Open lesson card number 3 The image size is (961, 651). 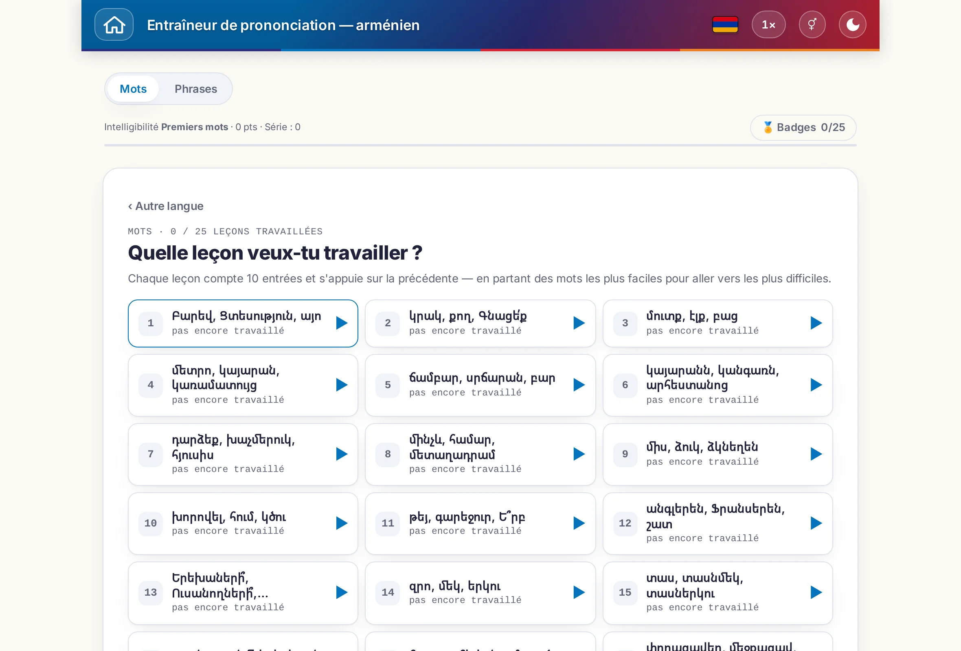pyautogui.click(x=717, y=323)
